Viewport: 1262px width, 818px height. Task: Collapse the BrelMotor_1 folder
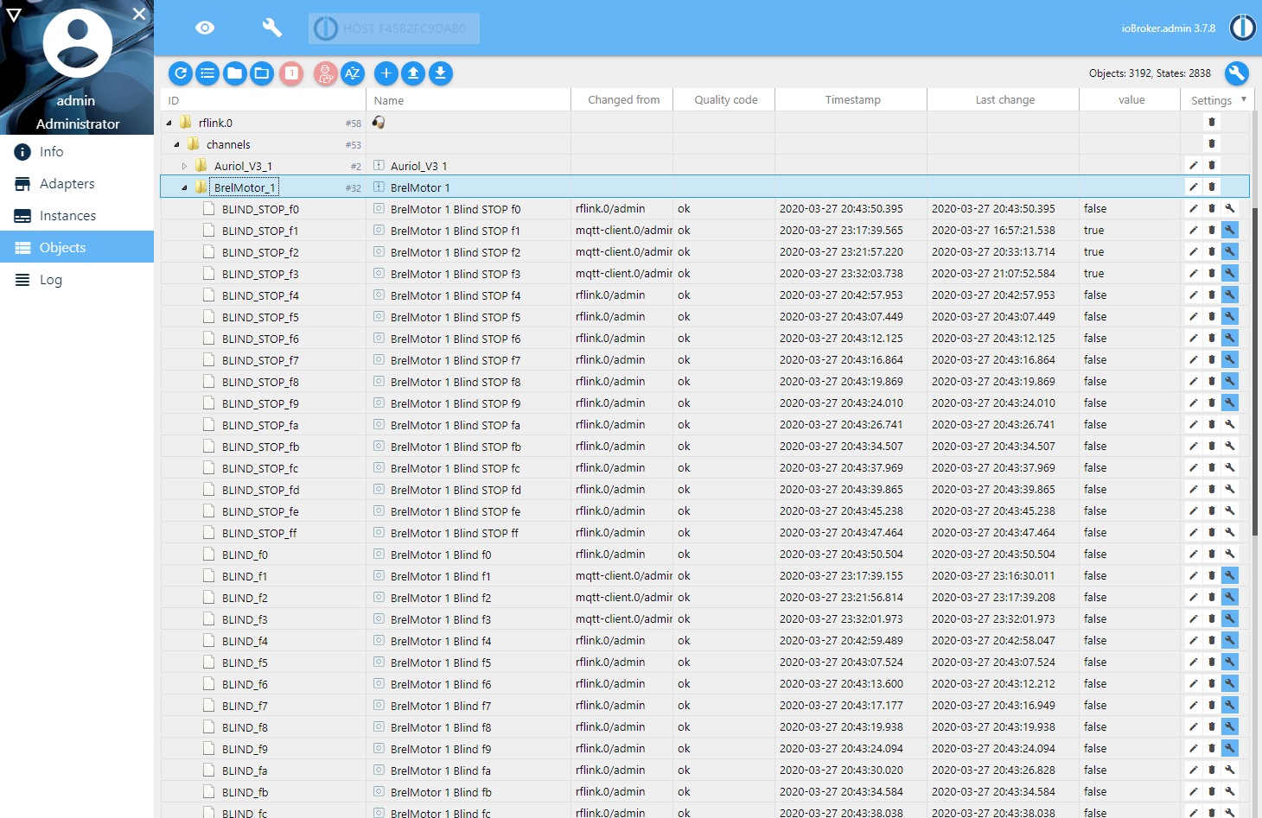click(184, 187)
